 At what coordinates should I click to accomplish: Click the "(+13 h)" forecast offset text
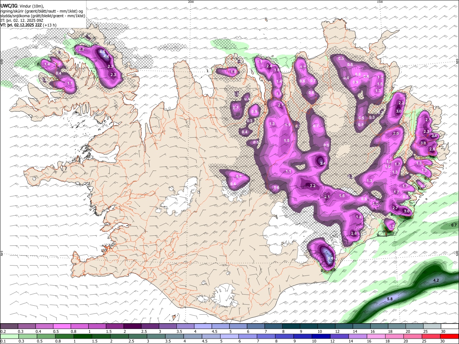[49, 25]
